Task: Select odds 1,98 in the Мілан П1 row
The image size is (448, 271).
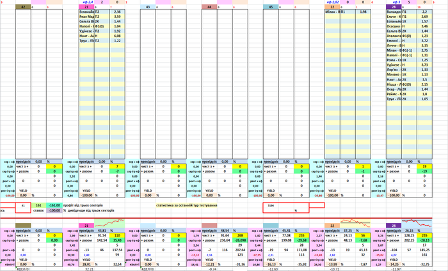Action: pos(363,12)
